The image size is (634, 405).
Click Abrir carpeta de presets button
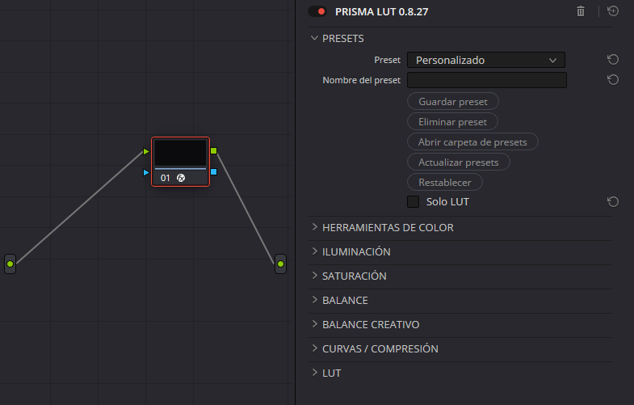[x=472, y=142]
